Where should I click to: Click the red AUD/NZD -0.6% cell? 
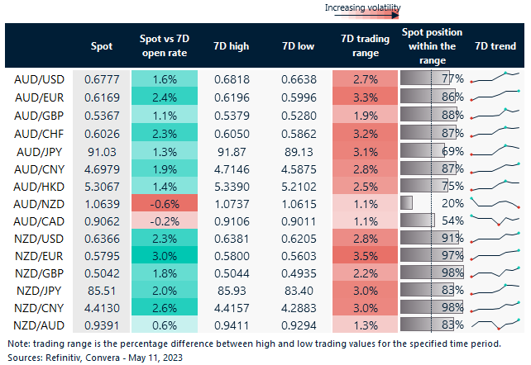tap(165, 202)
